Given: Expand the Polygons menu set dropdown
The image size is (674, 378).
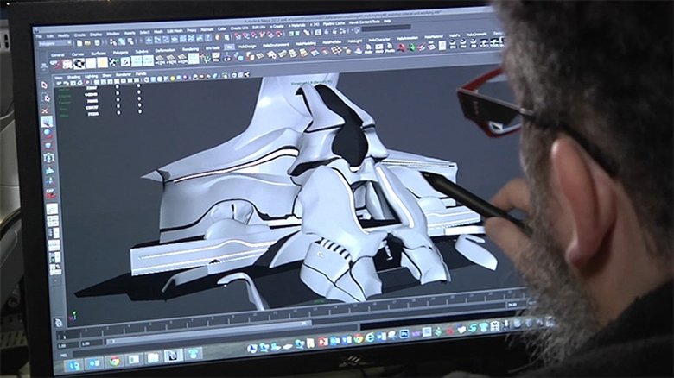Looking at the screenshot, I should (55, 42).
